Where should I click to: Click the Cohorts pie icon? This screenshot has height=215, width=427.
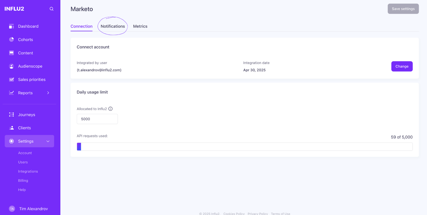11,39
